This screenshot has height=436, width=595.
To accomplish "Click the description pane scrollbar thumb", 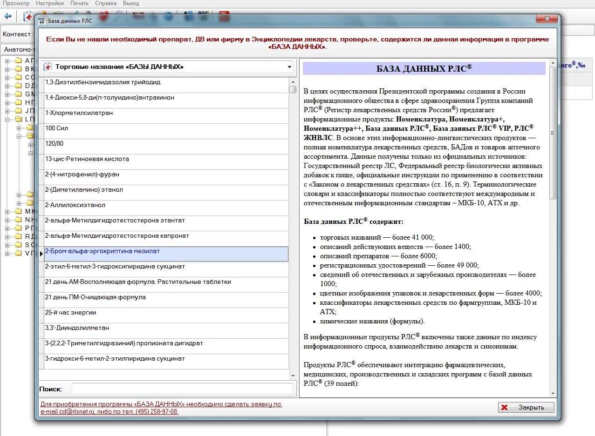I will point(553,133).
